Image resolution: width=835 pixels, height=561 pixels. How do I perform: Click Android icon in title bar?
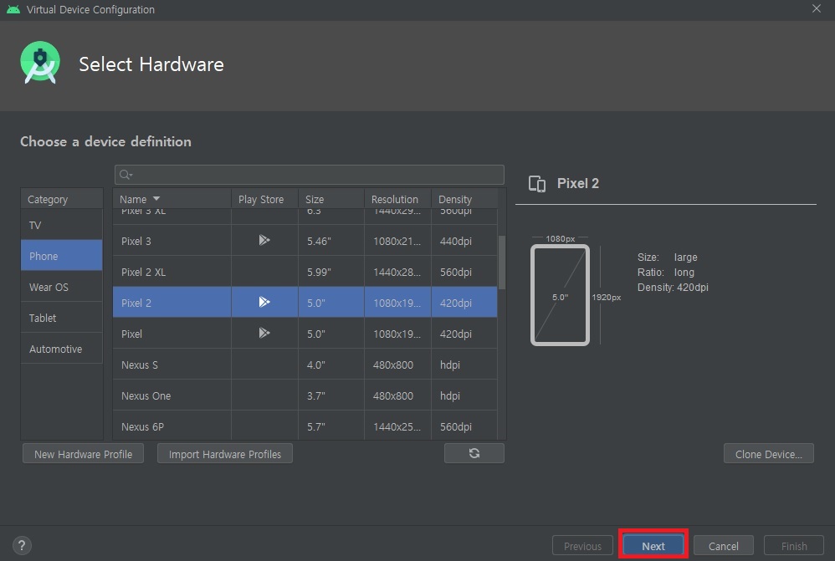click(x=13, y=9)
